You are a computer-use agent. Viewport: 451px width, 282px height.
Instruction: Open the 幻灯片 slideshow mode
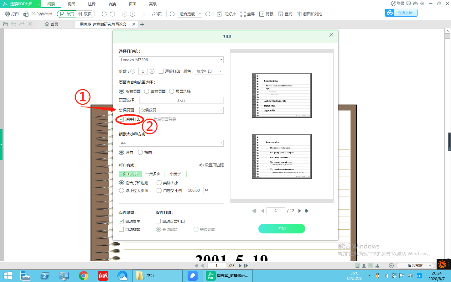pos(226,14)
